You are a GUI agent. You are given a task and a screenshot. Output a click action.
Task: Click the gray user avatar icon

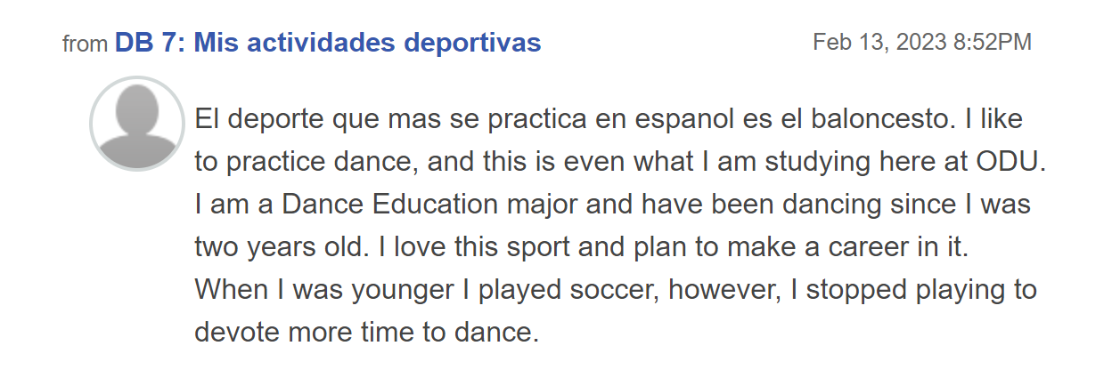click(x=137, y=124)
